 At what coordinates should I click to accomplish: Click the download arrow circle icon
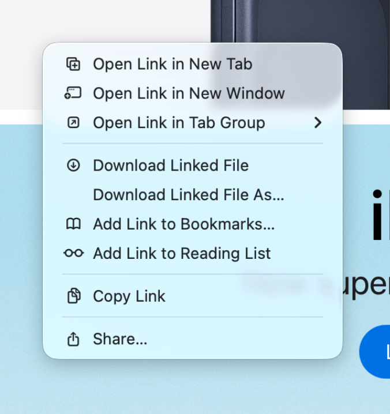tap(73, 165)
